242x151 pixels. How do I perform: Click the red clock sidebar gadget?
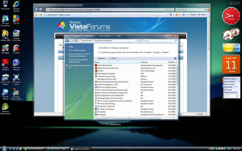231,16
